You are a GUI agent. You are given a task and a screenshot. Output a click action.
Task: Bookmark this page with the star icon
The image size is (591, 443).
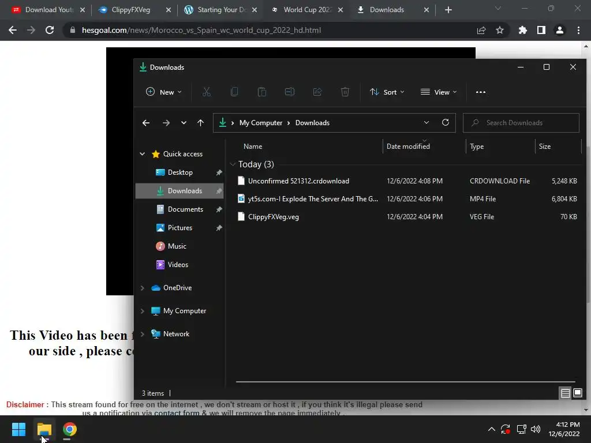click(x=500, y=30)
